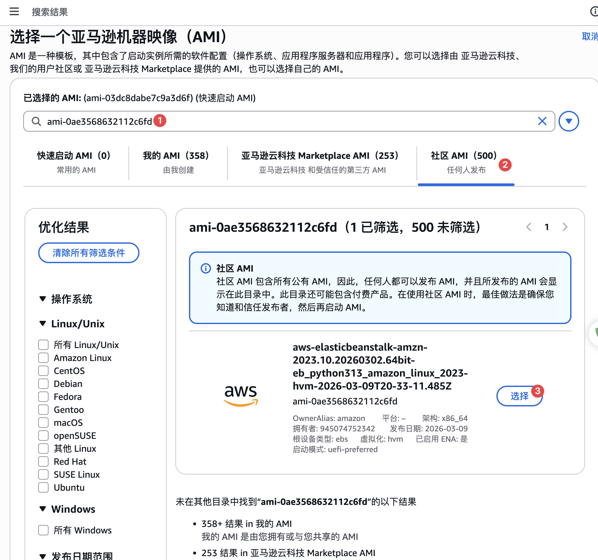Click the search magnifier icon
The width and height of the screenshot is (598, 560).
[36, 121]
